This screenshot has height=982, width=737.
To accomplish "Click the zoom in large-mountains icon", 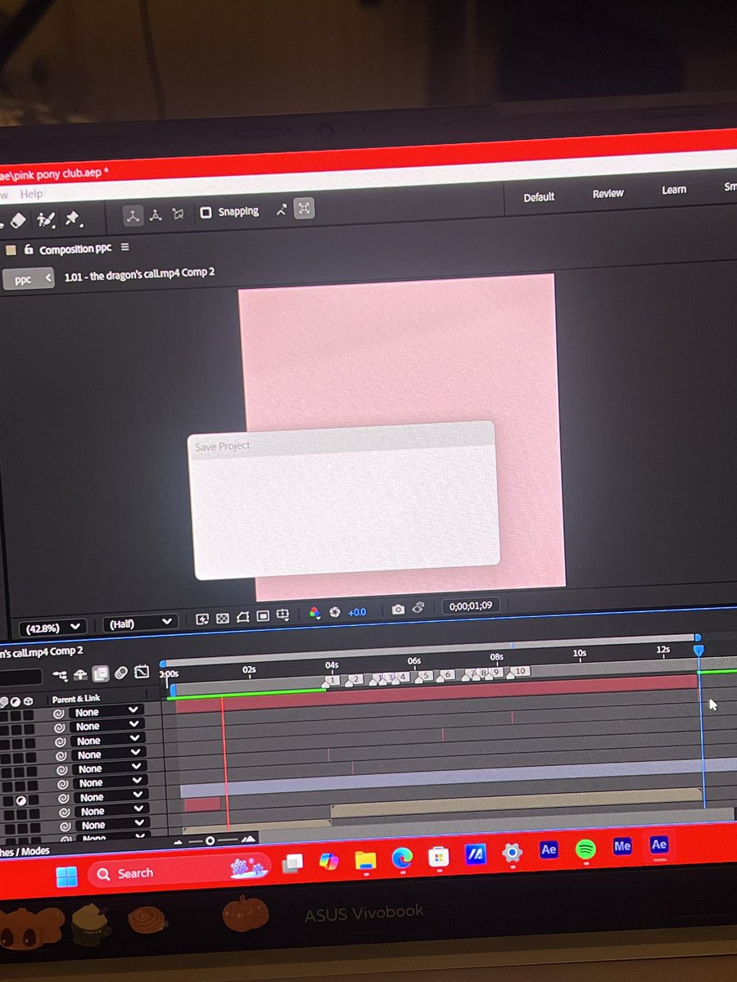I will (248, 838).
